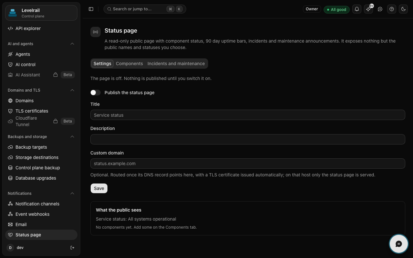Open the notifications bell
The height and width of the screenshot is (258, 413).
(357, 9)
